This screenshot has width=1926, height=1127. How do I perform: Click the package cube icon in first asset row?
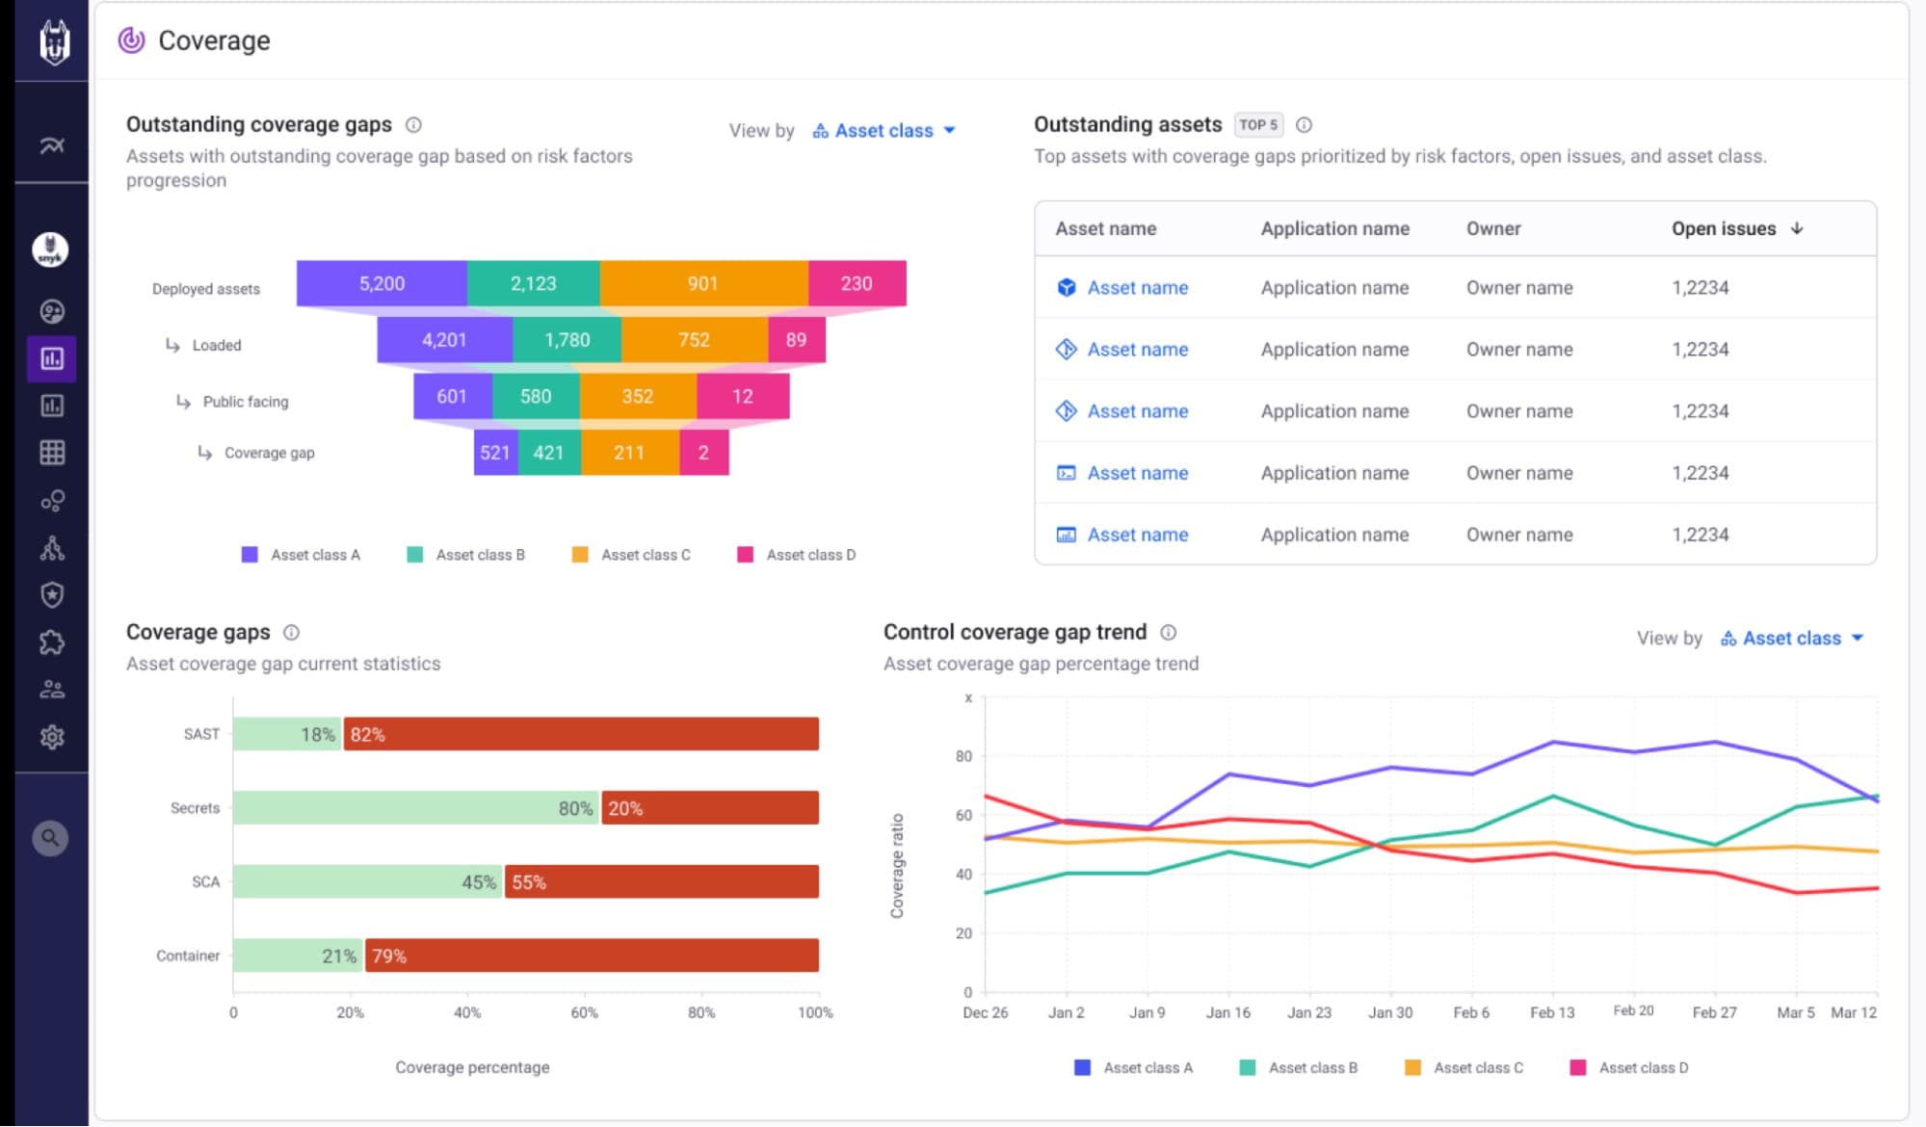1066,287
